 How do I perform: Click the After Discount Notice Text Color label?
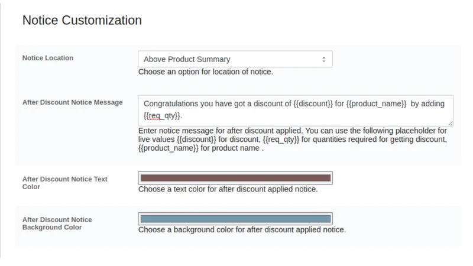tap(65, 183)
